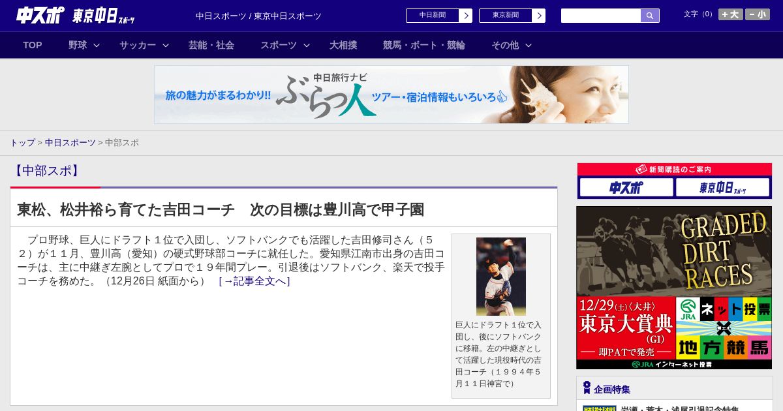Viewport: 783px width, 411px height.
Task: Open the 大相撲 menu item
Action: point(343,45)
